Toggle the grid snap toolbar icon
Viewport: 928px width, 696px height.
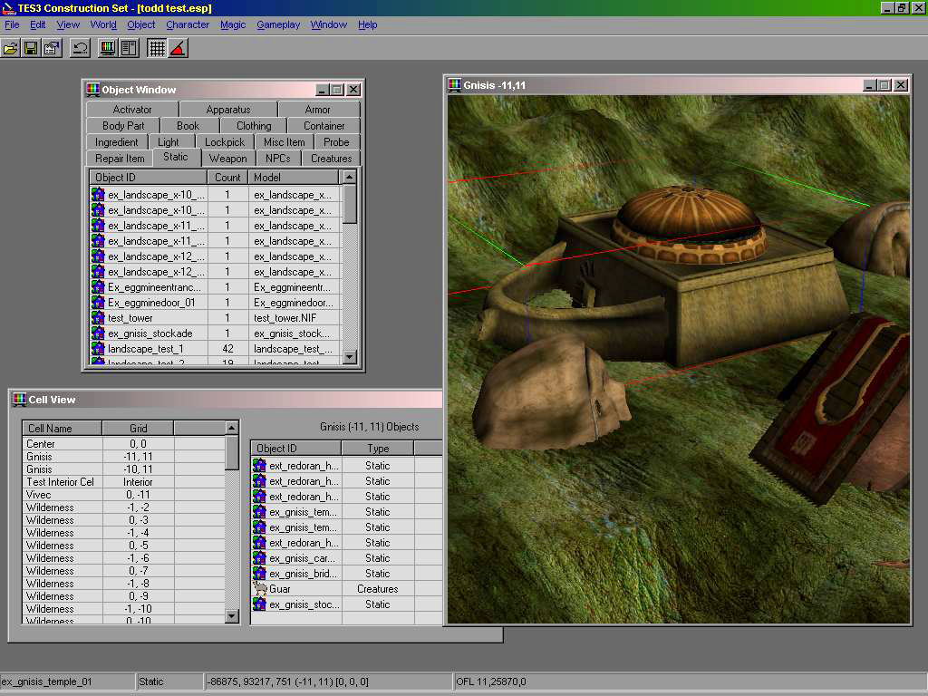pos(156,49)
